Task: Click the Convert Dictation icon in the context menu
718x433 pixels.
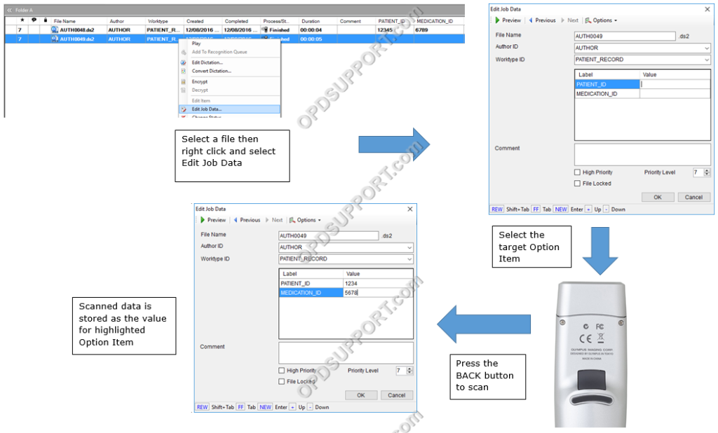Action: coord(183,71)
